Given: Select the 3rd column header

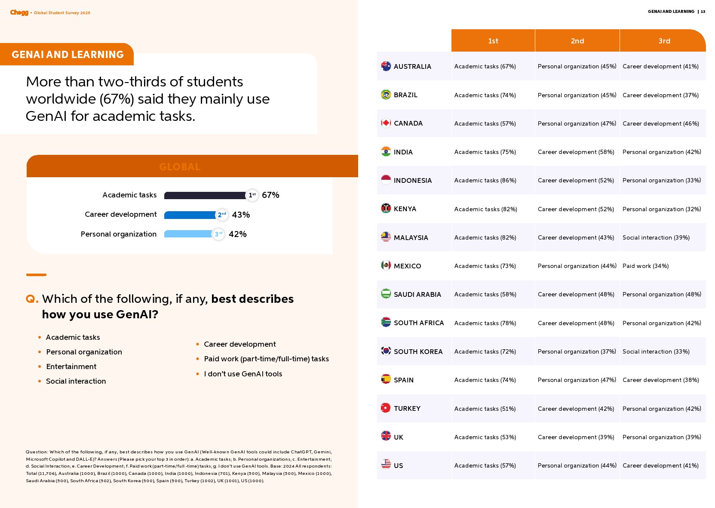Looking at the screenshot, I should [664, 41].
